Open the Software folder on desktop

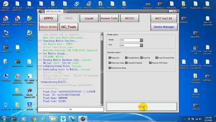(29, 5)
